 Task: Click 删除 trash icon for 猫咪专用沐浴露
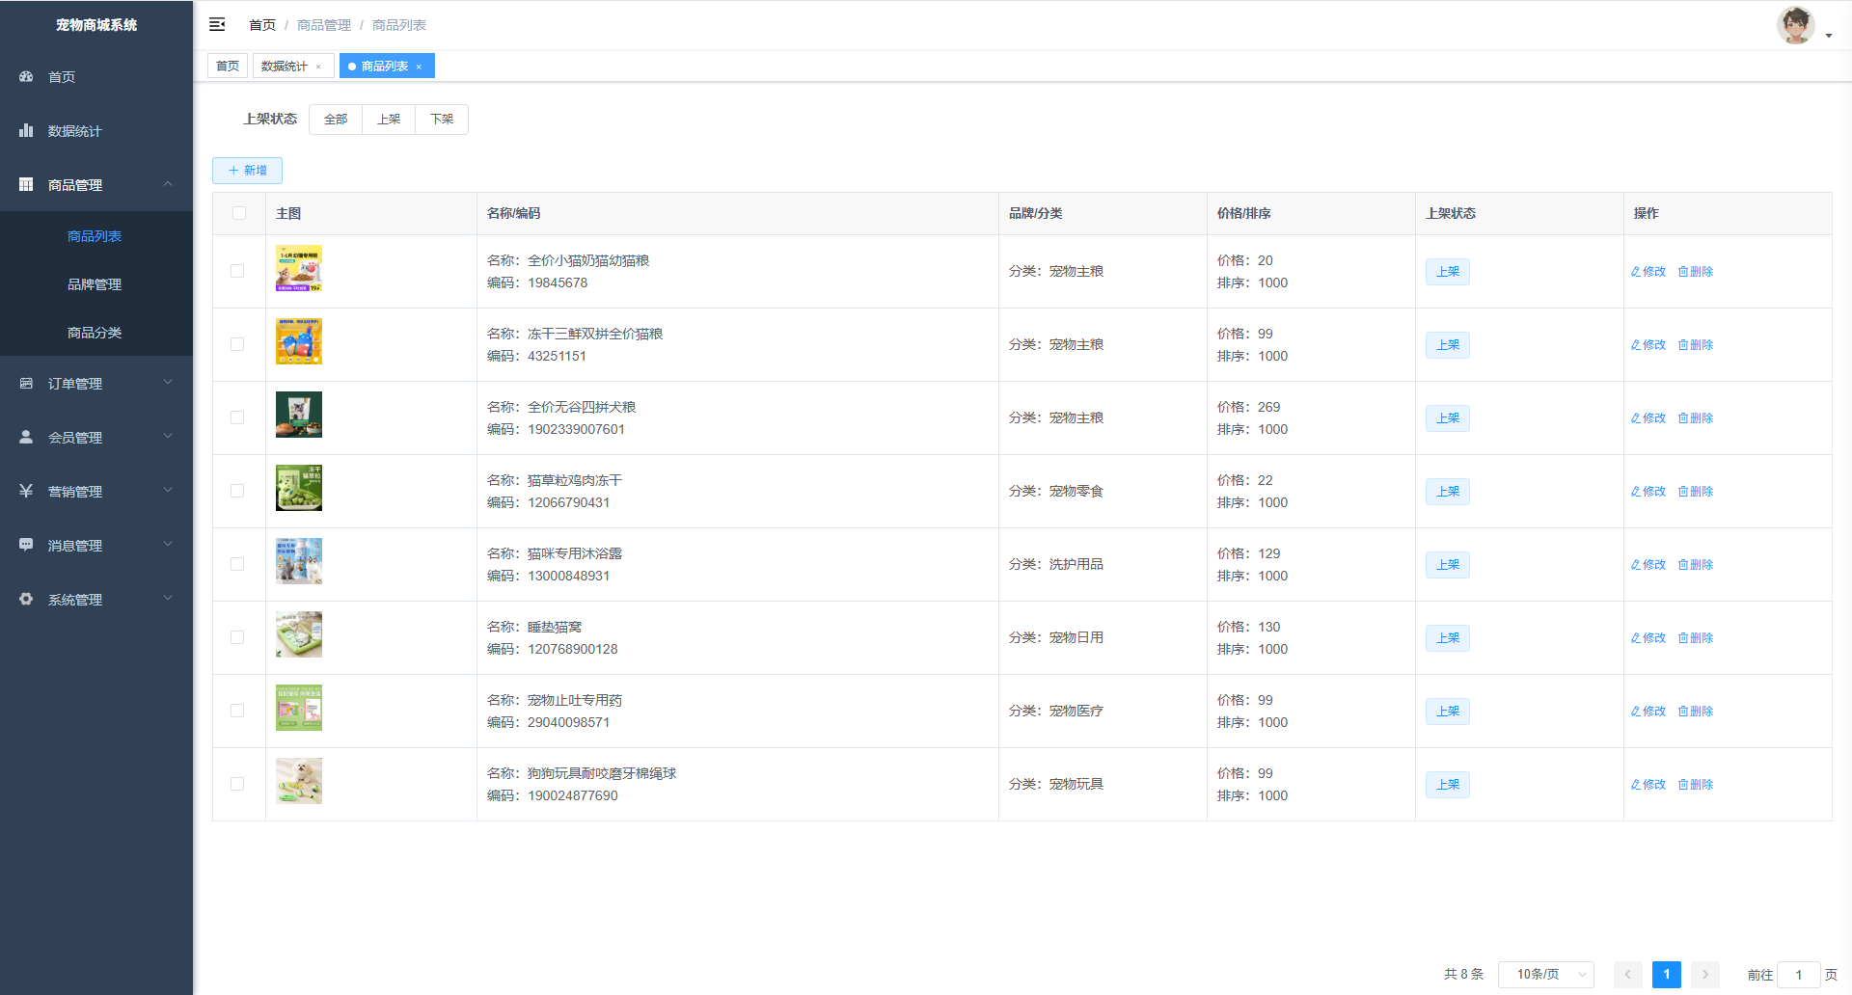[1683, 565]
